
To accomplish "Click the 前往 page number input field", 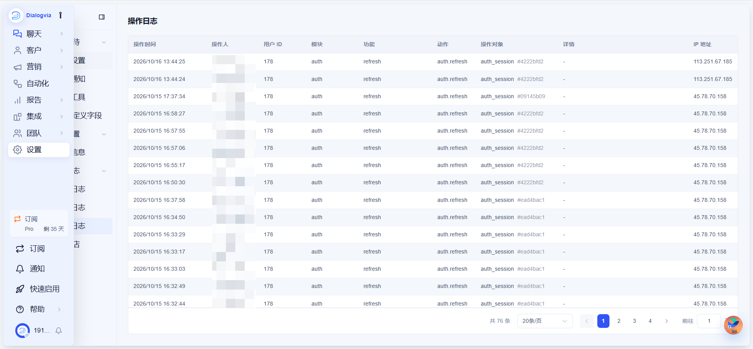I will (x=709, y=321).
